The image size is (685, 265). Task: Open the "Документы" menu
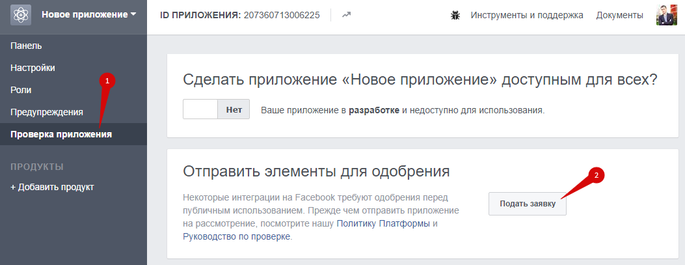(619, 15)
